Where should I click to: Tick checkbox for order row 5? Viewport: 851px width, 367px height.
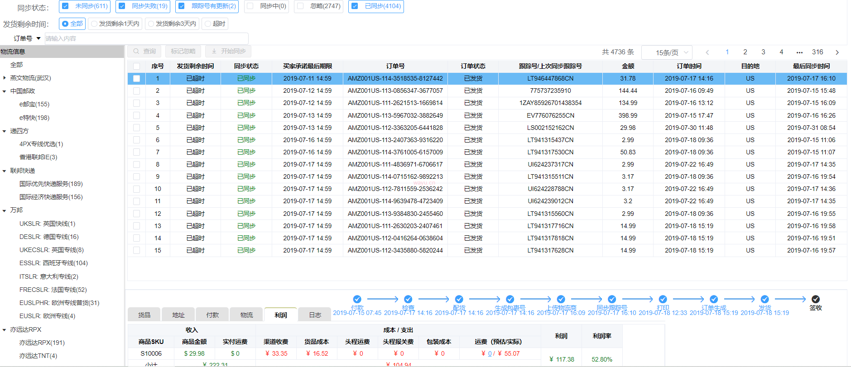(136, 128)
